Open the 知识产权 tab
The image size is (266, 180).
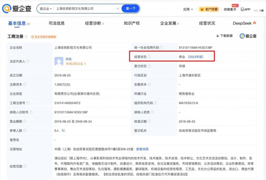[132, 23]
